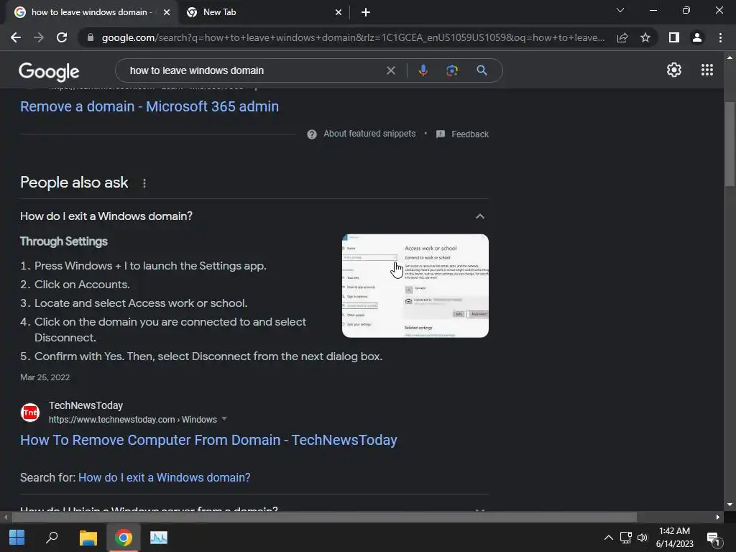This screenshot has width=736, height=552.
Task: Click the TechNewsToday site favicon
Action: coord(30,413)
